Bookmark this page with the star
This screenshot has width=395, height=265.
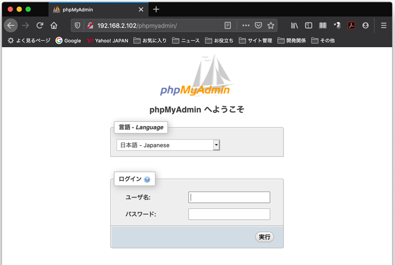271,26
